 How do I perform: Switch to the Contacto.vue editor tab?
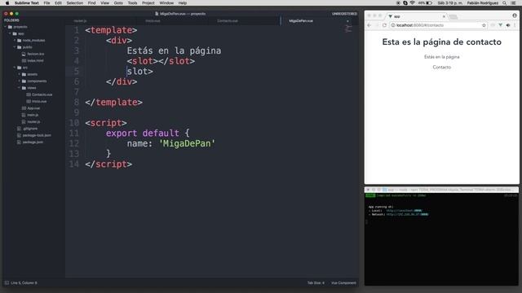tap(228, 21)
